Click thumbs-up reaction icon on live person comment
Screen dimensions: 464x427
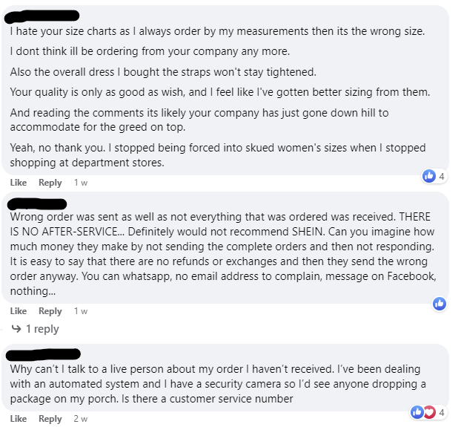click(x=418, y=412)
